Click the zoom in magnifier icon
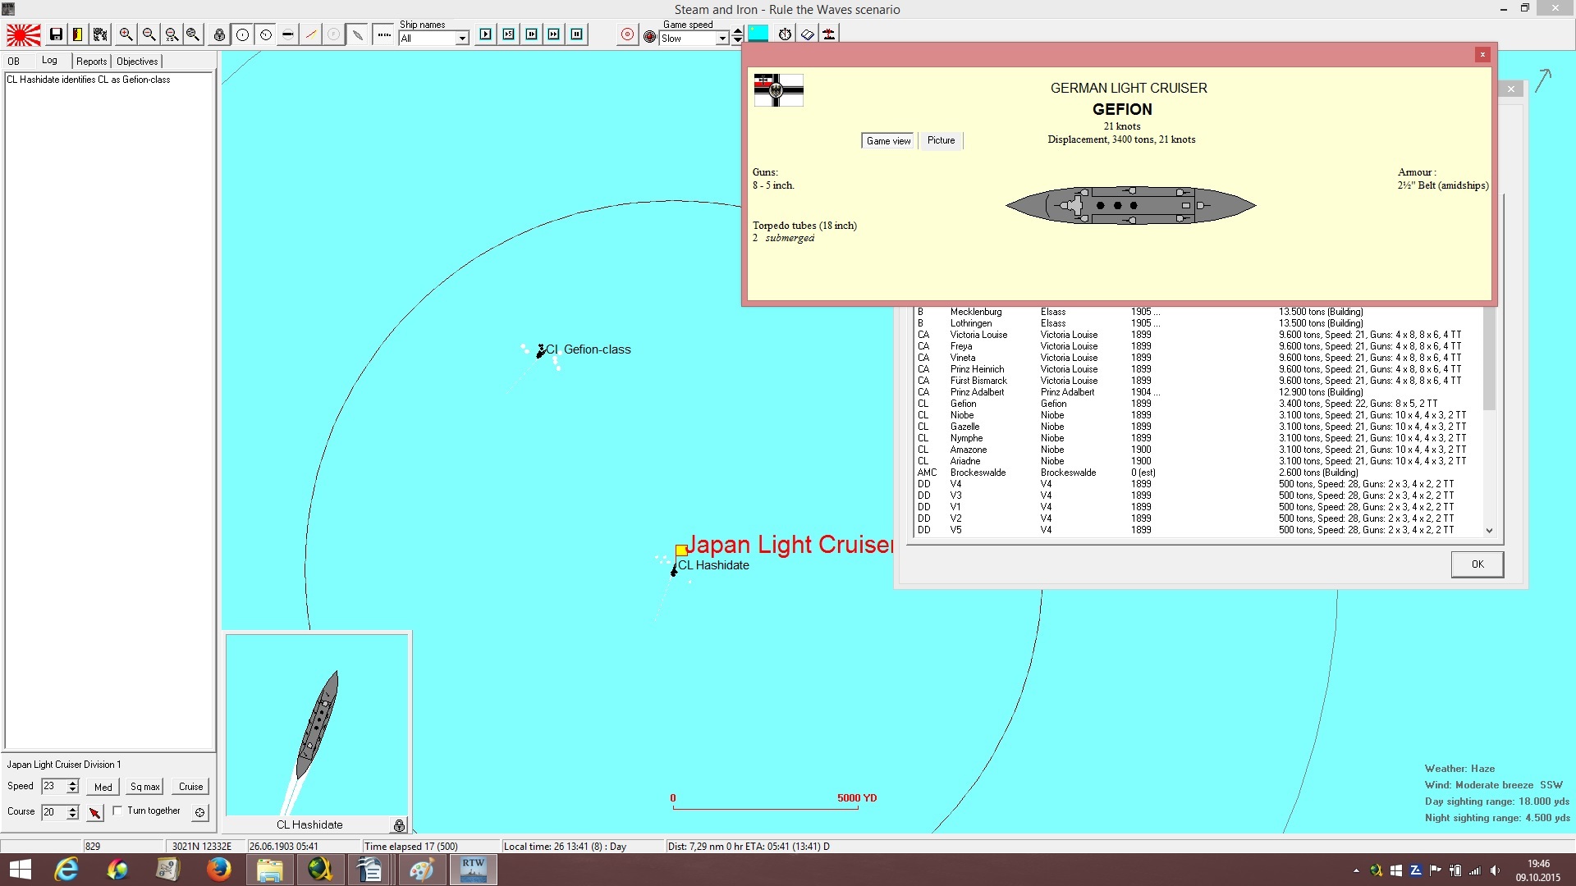 click(x=126, y=34)
